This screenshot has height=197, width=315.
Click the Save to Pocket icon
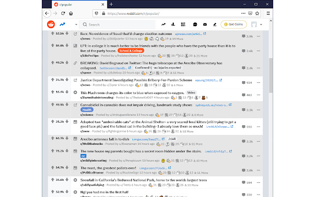point(251,13)
